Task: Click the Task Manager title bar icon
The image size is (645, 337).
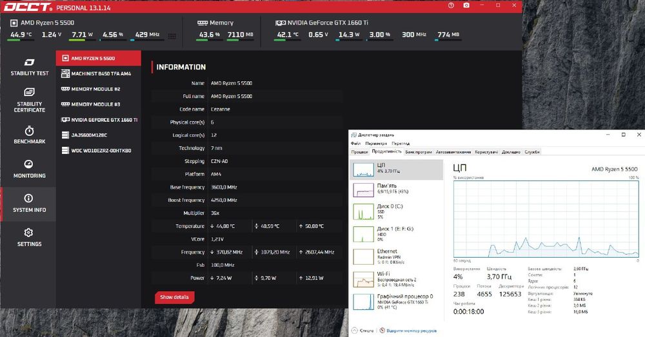Action: (x=353, y=135)
